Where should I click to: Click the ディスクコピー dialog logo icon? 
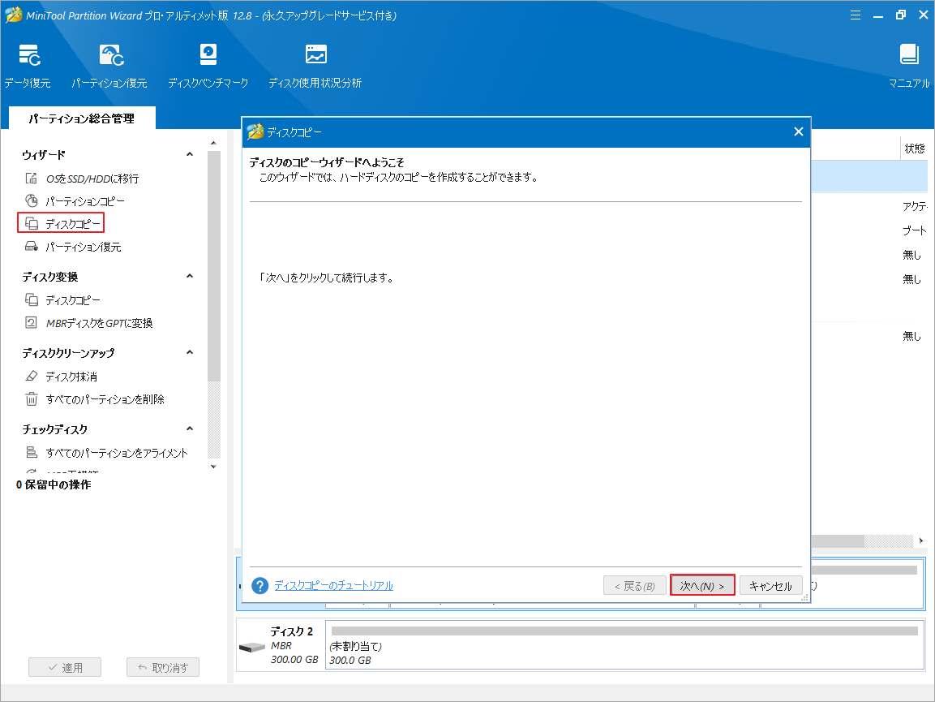pos(255,131)
